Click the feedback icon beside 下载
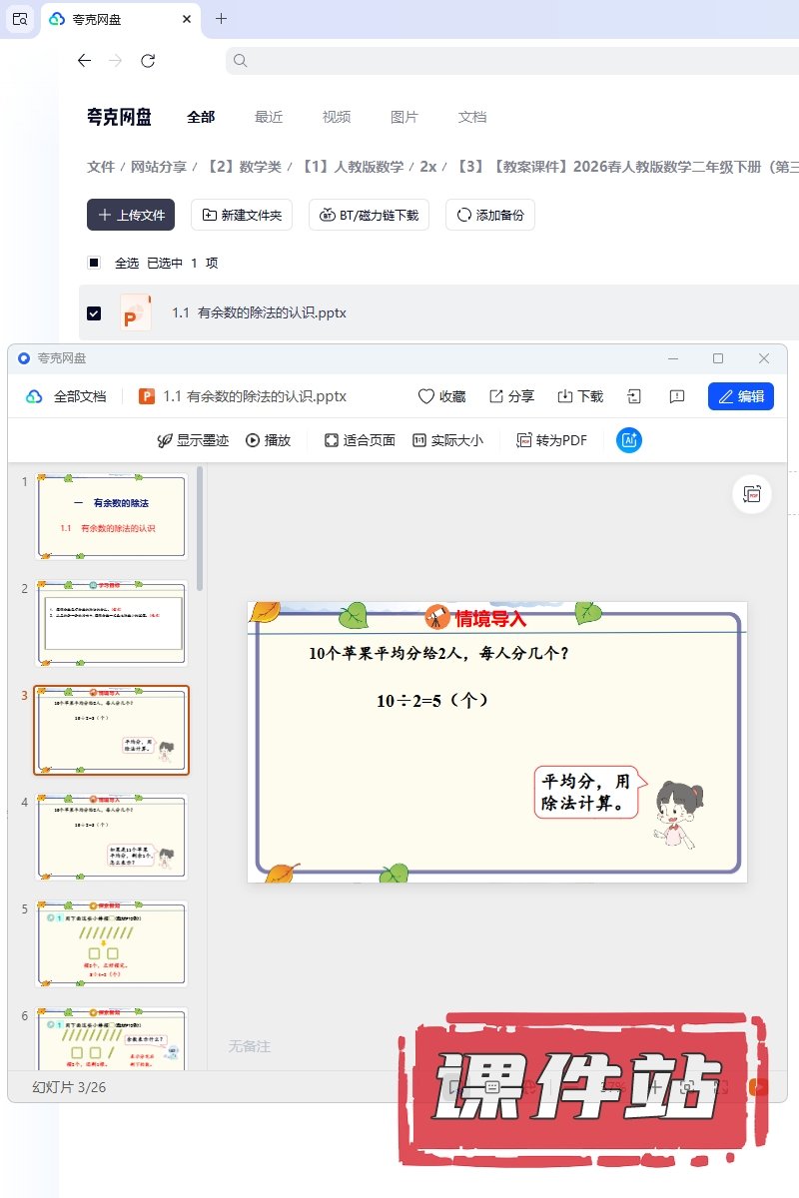The height and width of the screenshot is (1198, 799). click(x=677, y=396)
